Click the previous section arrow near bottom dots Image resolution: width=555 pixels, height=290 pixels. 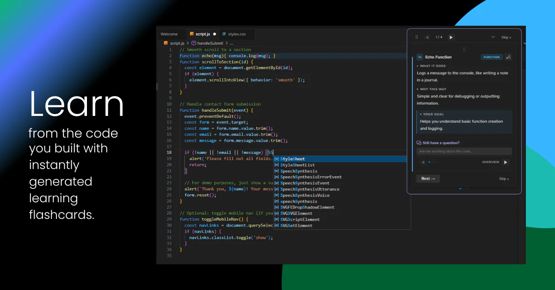[423, 162]
